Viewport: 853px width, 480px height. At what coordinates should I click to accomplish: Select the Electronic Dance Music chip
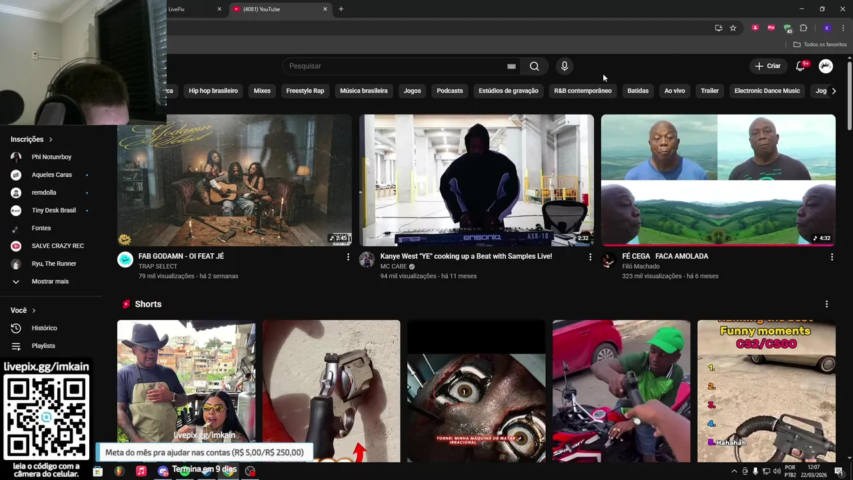pos(767,91)
